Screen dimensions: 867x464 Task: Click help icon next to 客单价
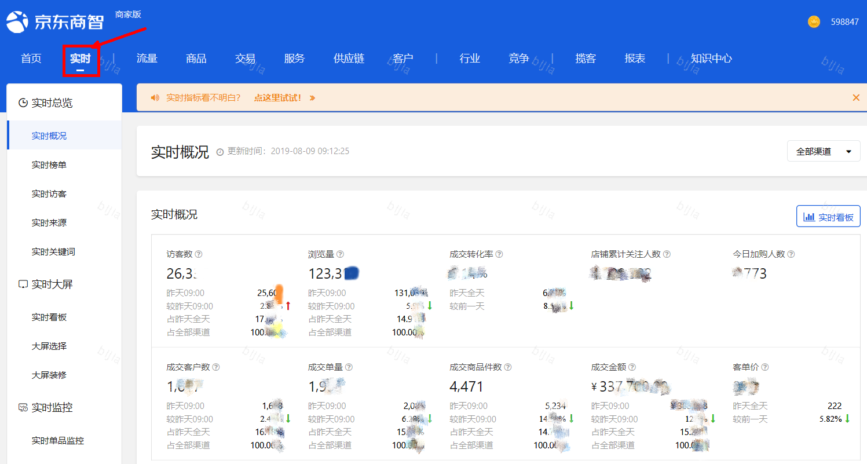tap(765, 367)
